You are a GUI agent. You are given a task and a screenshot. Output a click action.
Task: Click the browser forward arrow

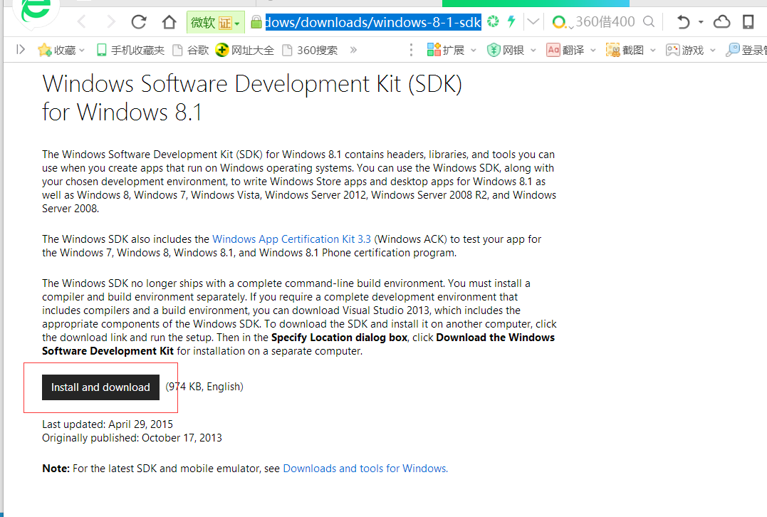point(111,21)
